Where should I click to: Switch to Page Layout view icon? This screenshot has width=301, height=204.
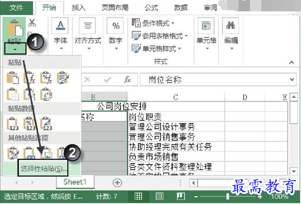(x=160, y=196)
